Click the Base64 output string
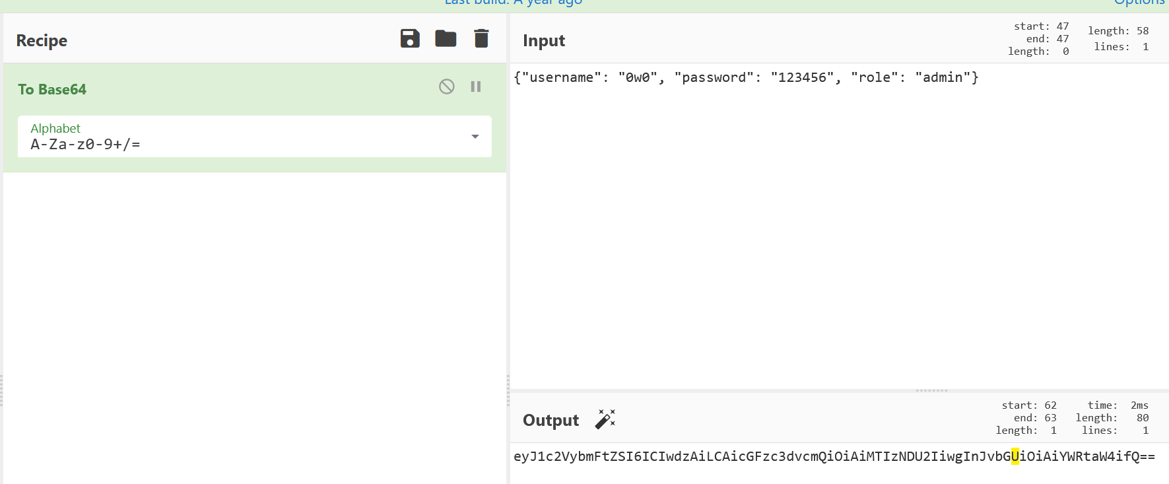 tap(834, 456)
